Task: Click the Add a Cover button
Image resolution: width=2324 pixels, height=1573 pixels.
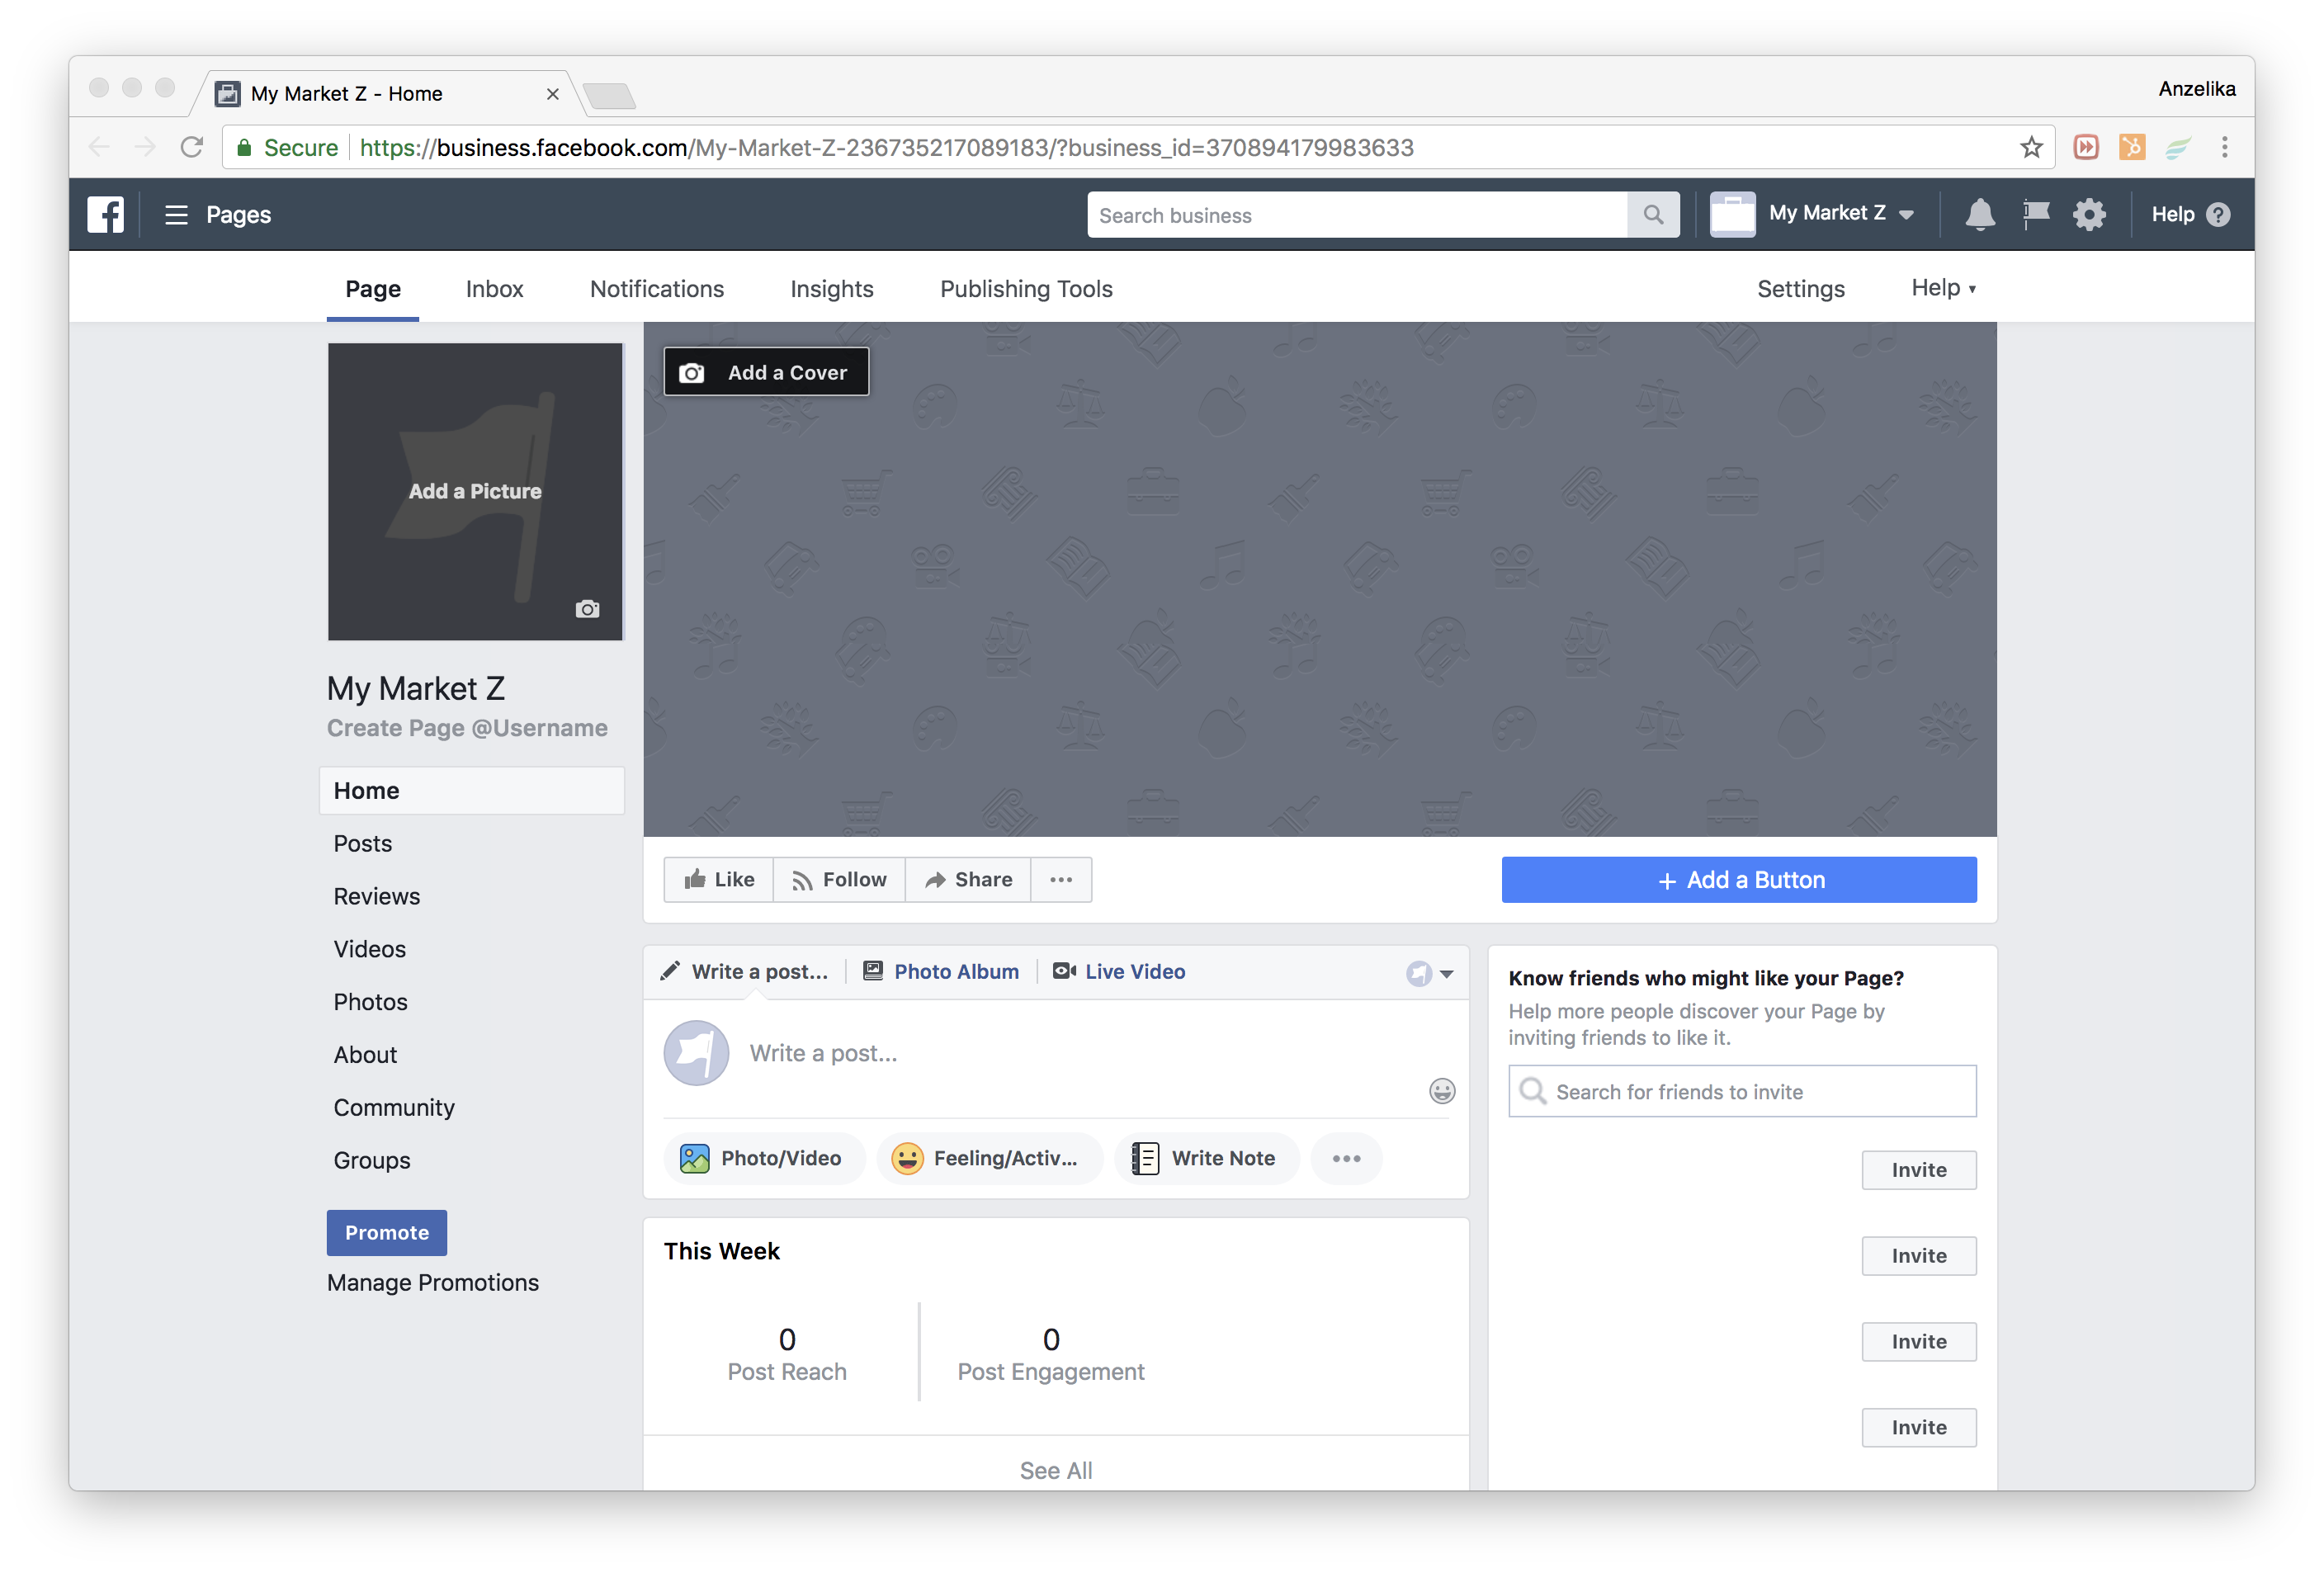Action: click(766, 372)
